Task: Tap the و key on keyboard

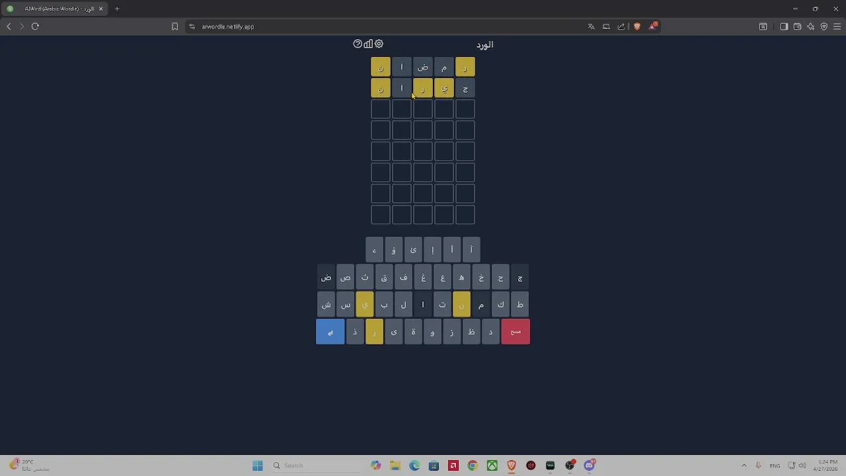Action: tap(432, 331)
